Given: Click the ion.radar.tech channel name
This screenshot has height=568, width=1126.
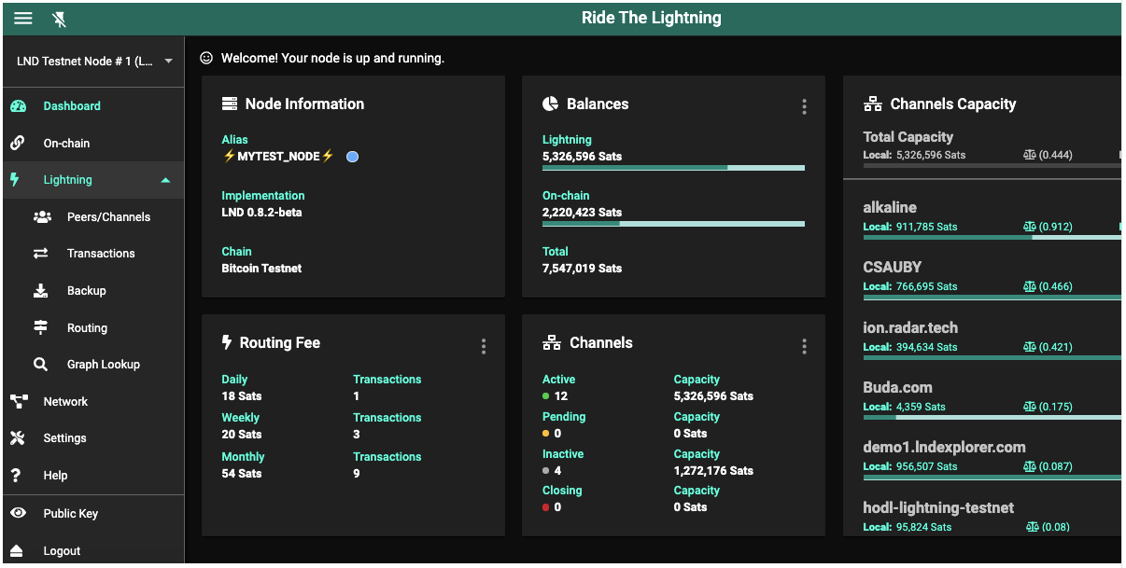Looking at the screenshot, I should [x=910, y=328].
